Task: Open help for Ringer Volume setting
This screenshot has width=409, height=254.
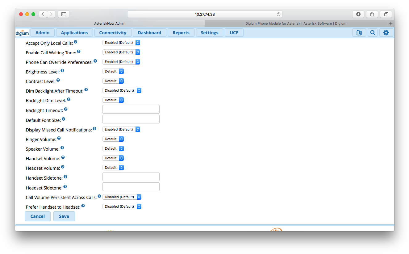Action: 59,138
